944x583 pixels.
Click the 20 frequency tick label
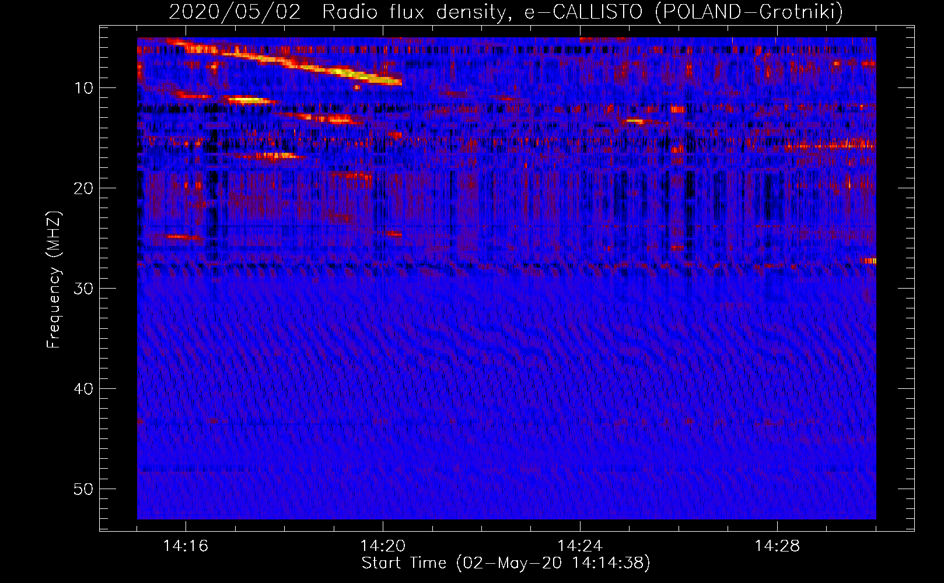coord(83,188)
